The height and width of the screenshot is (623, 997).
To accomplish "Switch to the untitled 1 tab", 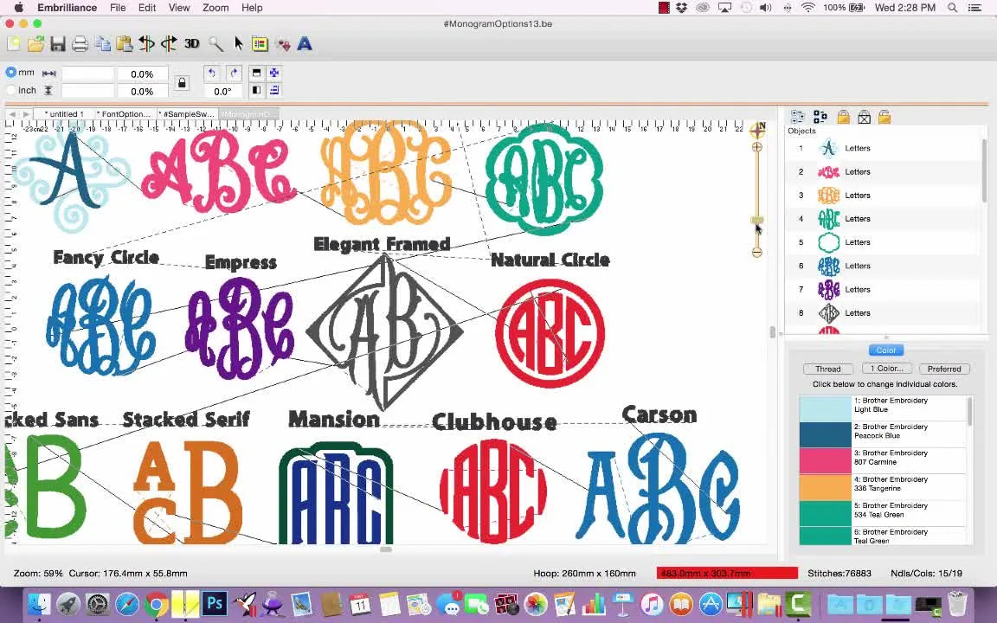I will (64, 114).
